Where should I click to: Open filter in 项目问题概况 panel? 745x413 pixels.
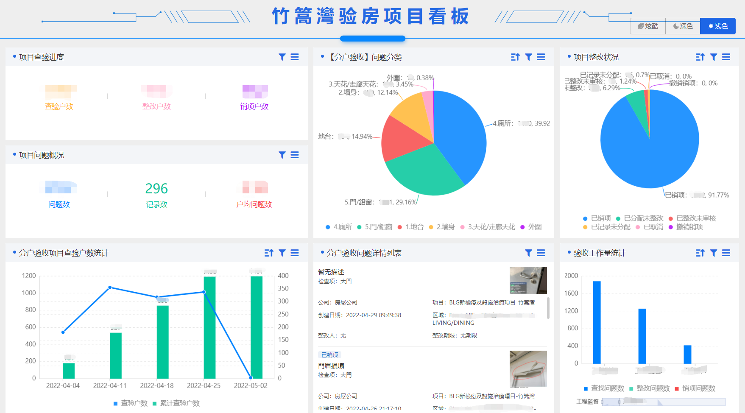(x=282, y=155)
